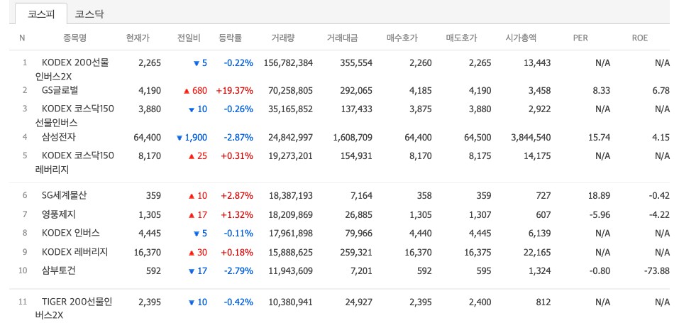Click the ROE column header
This screenshot has height=323, width=679.
pos(639,38)
